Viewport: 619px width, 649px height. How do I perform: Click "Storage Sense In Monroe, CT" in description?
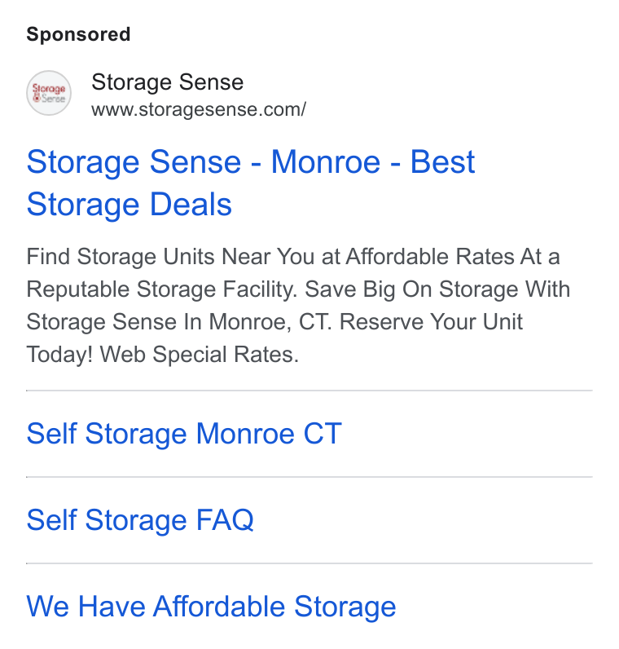coord(179,322)
